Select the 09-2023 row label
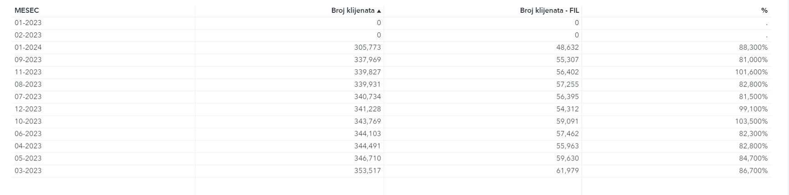The width and height of the screenshot is (789, 195). 28,60
